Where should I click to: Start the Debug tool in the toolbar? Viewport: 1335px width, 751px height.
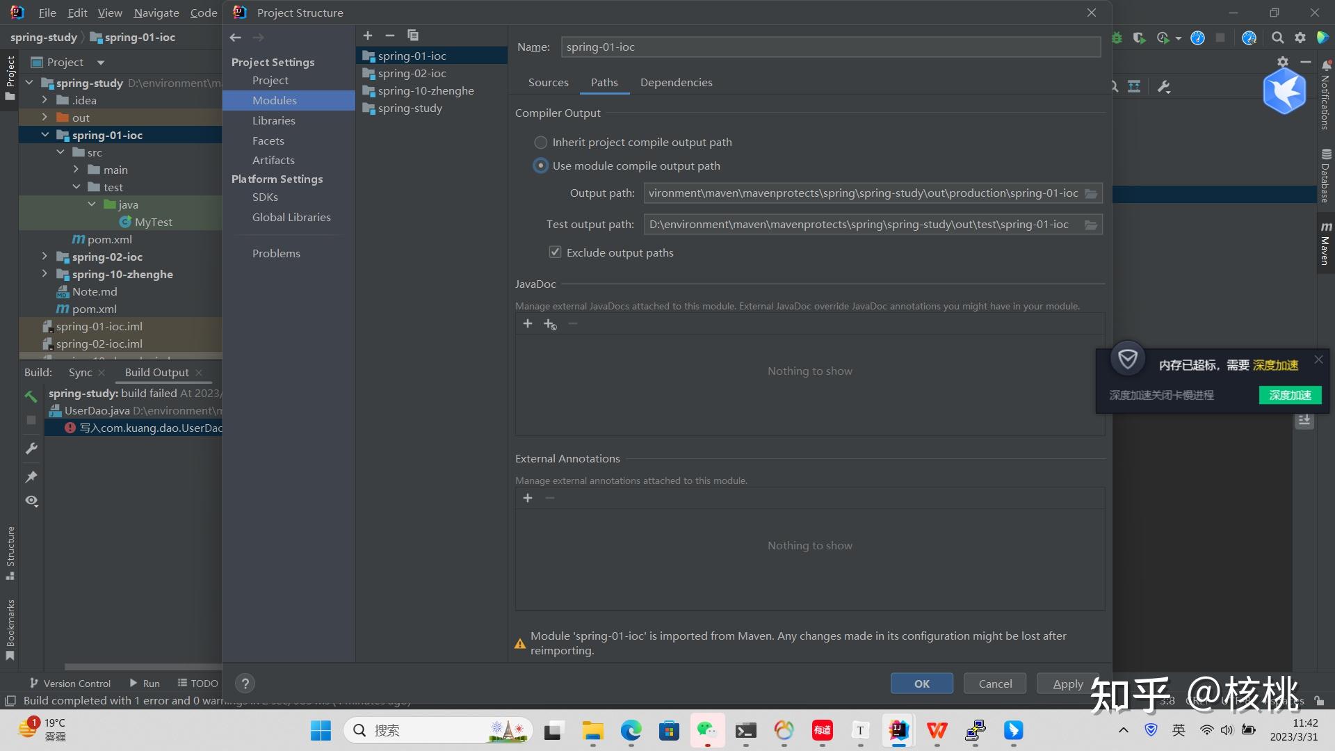[1117, 38]
